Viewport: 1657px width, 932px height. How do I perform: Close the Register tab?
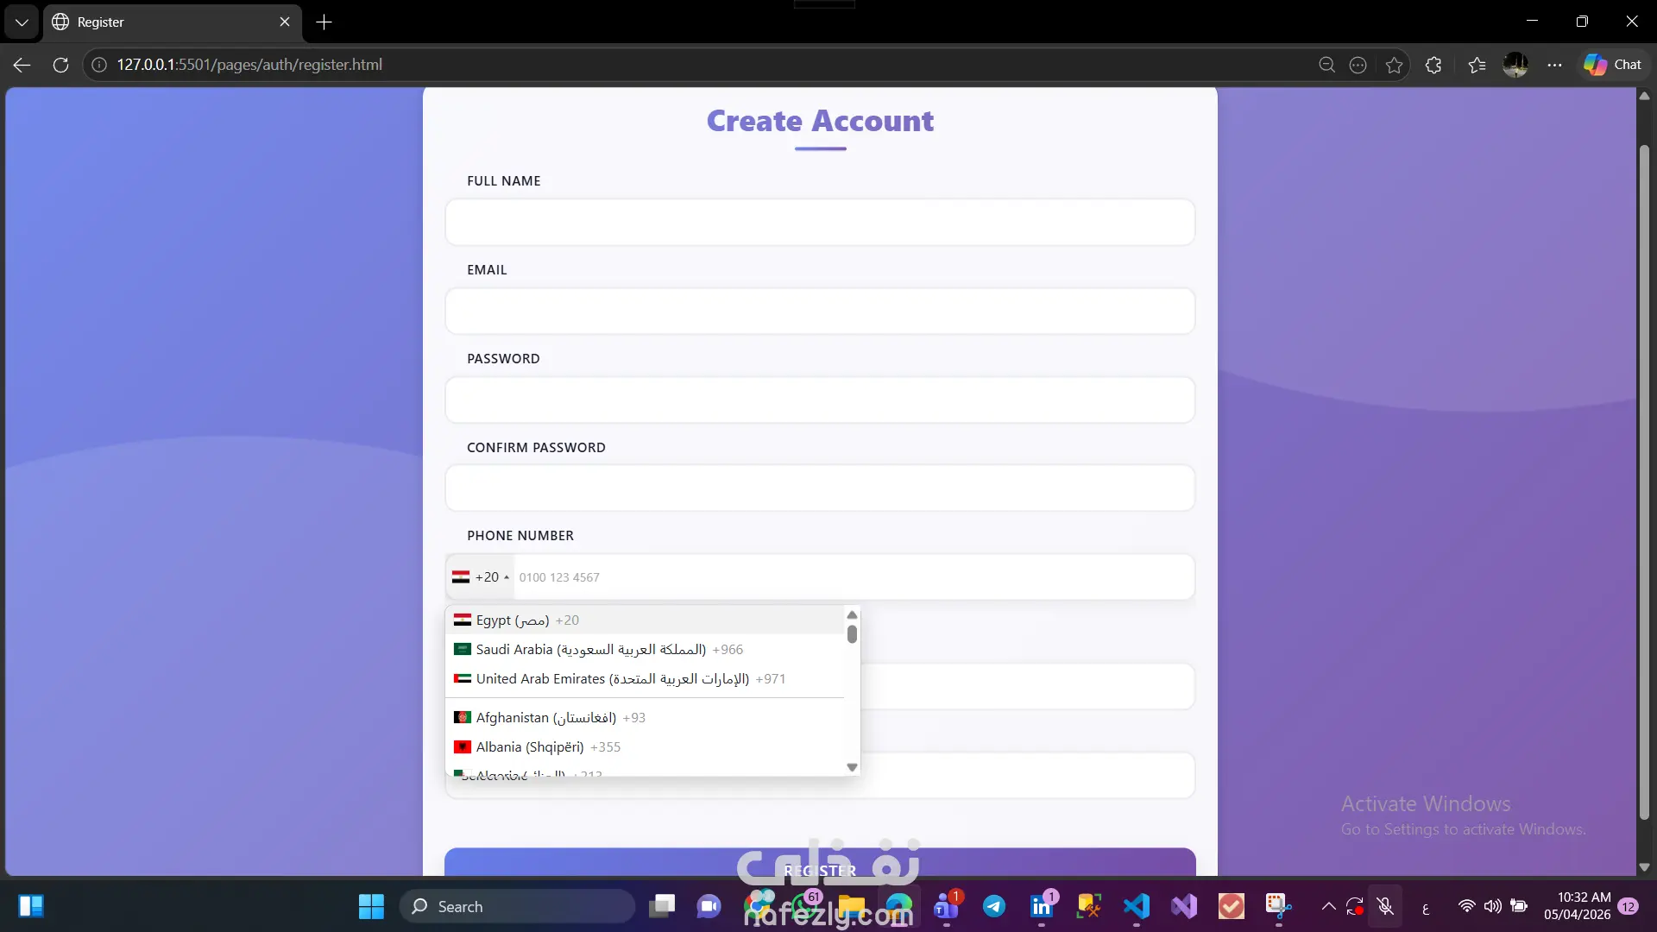285,22
